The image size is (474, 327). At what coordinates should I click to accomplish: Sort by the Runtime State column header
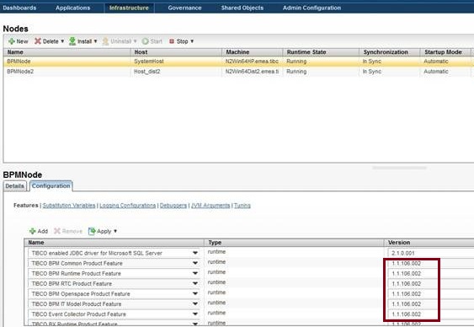[x=321, y=52]
